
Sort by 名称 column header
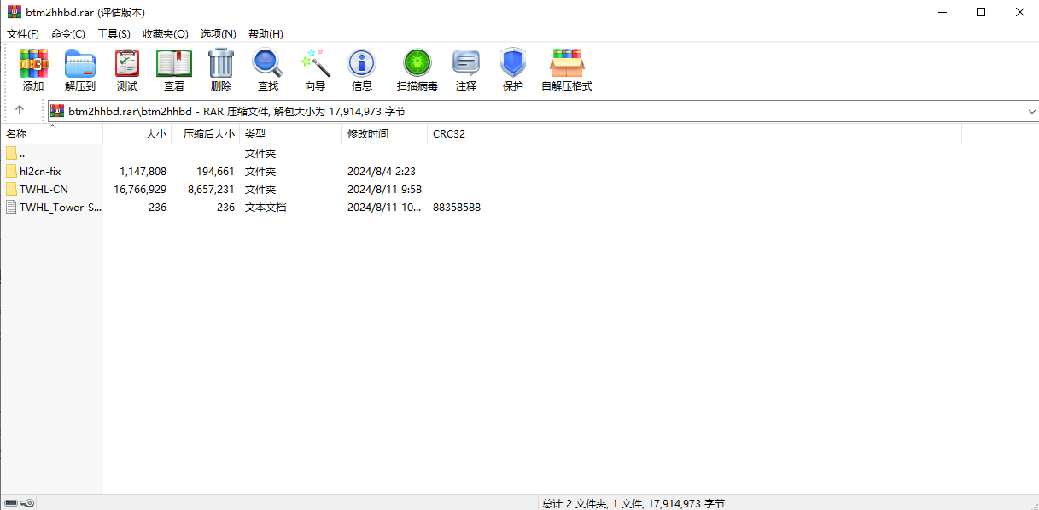tap(51, 134)
